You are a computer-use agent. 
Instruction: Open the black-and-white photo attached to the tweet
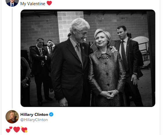tap(88, 58)
